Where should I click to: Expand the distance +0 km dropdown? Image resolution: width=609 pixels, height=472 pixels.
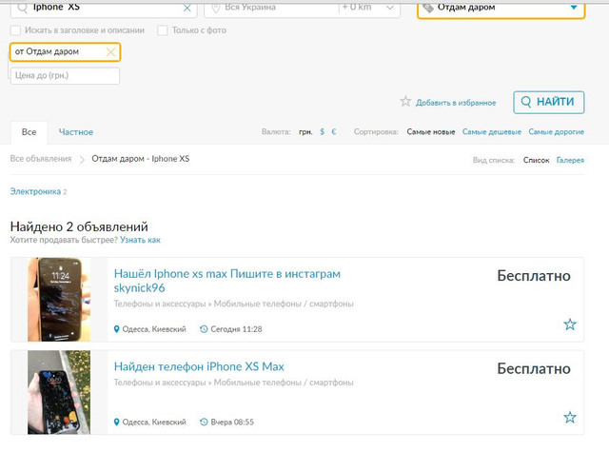[369, 8]
